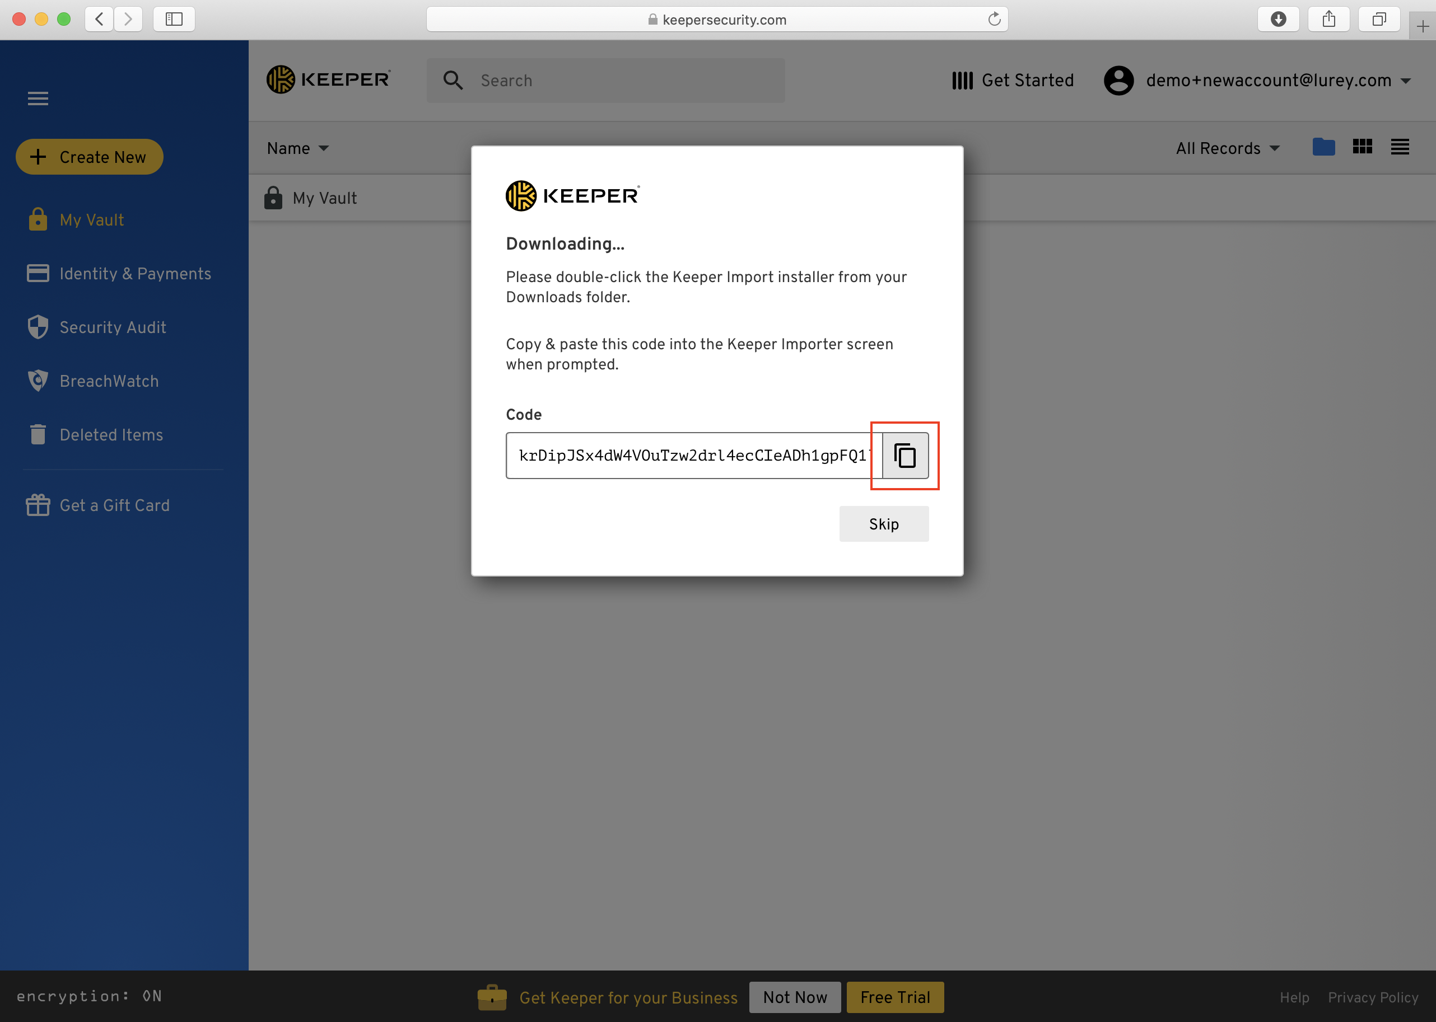Click the user account avatar icon
This screenshot has height=1022, width=1436.
coord(1118,80)
